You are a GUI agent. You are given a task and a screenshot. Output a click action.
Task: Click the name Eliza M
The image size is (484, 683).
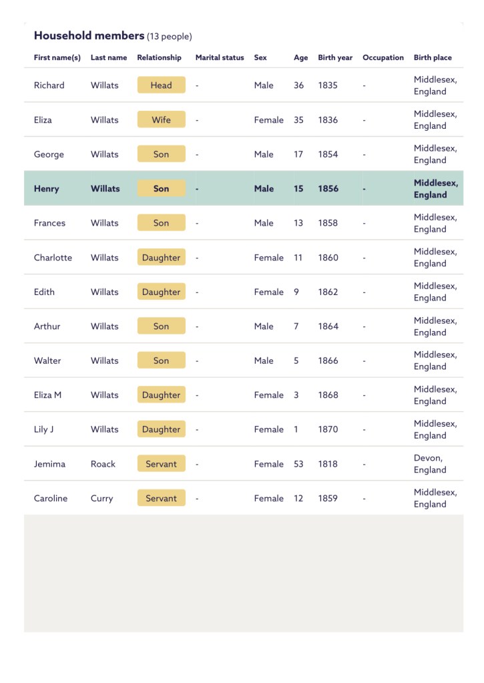pyautogui.click(x=47, y=395)
